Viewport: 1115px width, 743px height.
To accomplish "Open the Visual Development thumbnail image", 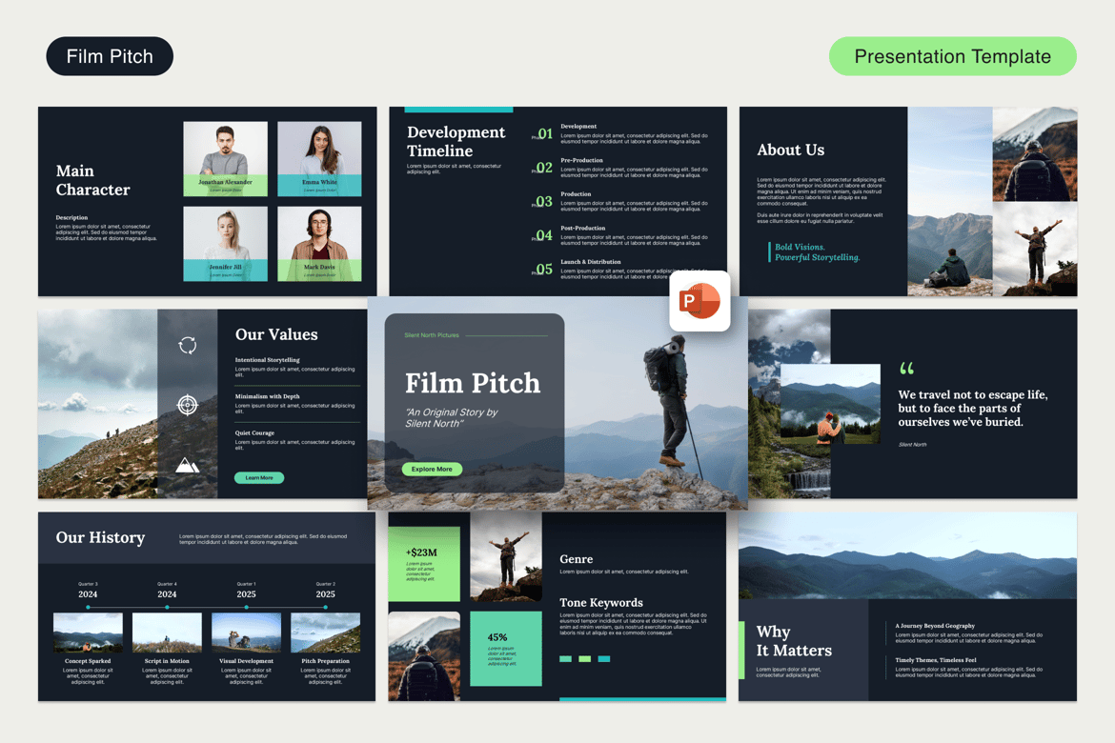I will [x=246, y=633].
